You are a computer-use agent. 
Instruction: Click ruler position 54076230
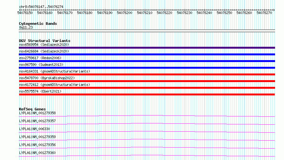(184, 13)
